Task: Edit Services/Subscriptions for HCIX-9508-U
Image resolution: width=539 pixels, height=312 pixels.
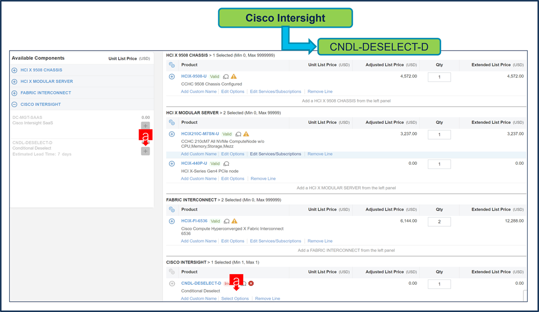Action: coord(275,92)
